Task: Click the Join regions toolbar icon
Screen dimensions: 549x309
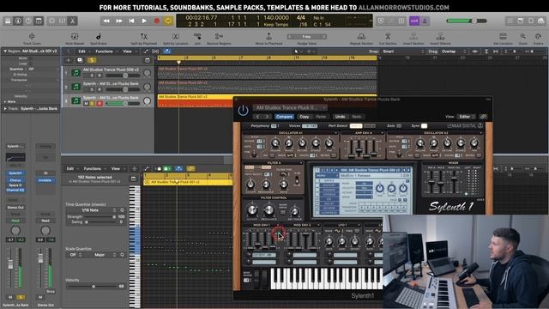Action: tap(197, 36)
